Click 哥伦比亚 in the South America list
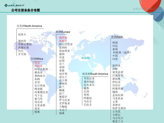Image resolution: width=164 pixels, height=123 pixels. point(89,78)
